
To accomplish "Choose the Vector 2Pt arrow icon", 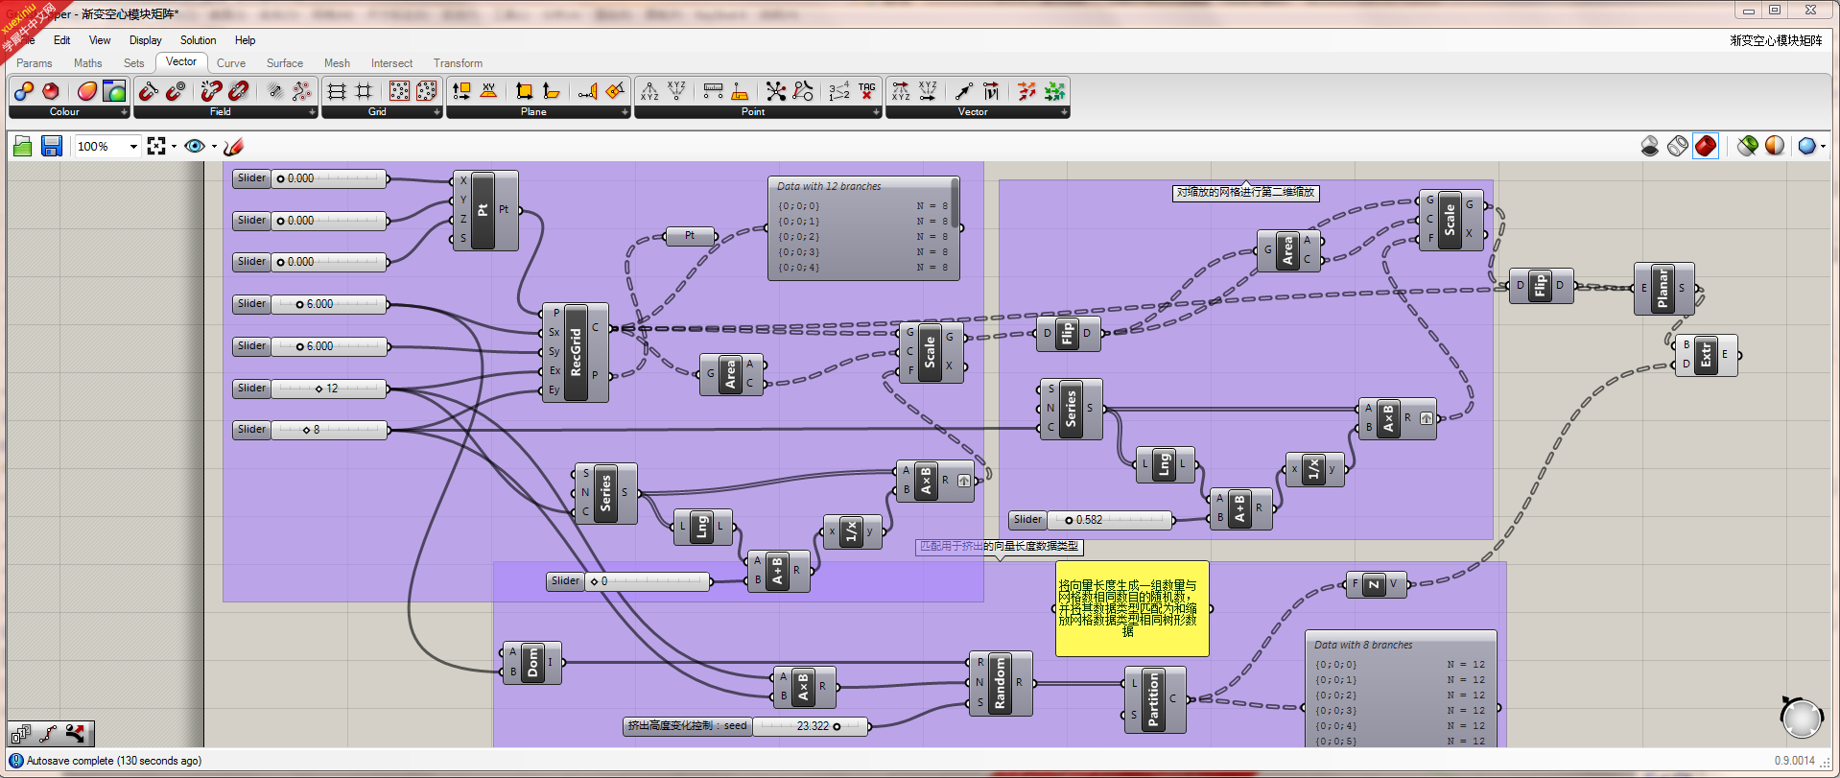I will tap(964, 91).
